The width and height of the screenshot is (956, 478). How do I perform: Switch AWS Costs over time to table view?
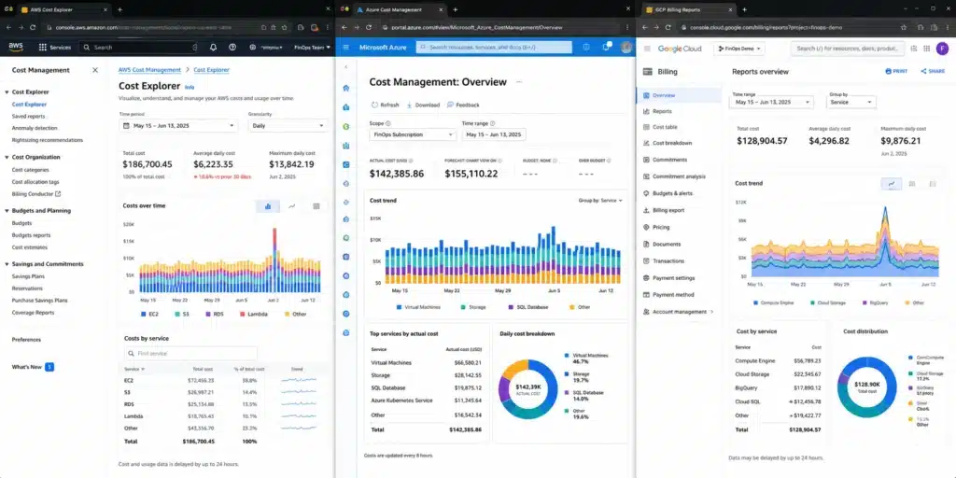click(x=316, y=206)
